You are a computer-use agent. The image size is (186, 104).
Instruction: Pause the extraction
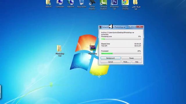coord(131,58)
